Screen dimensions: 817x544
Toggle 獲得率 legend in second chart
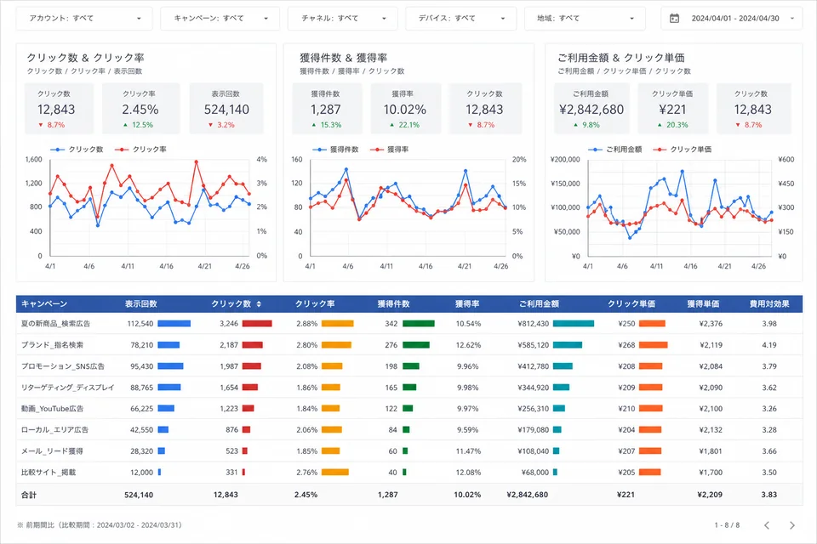coord(390,150)
